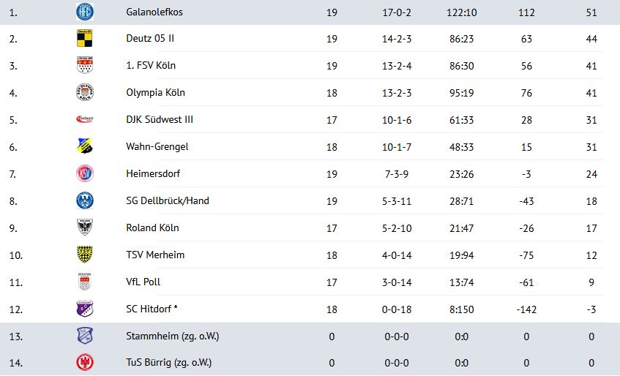Select the Wahn-Grengel team name
This screenshot has width=620, height=376.
tap(157, 147)
